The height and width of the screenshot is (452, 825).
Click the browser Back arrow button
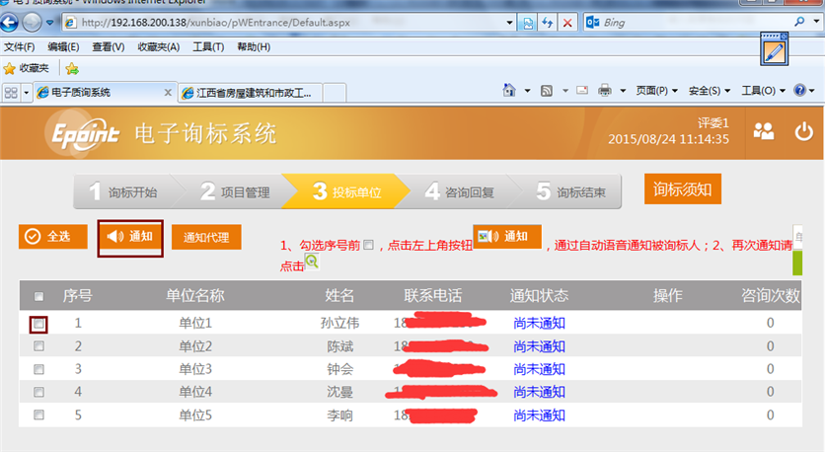[9, 22]
